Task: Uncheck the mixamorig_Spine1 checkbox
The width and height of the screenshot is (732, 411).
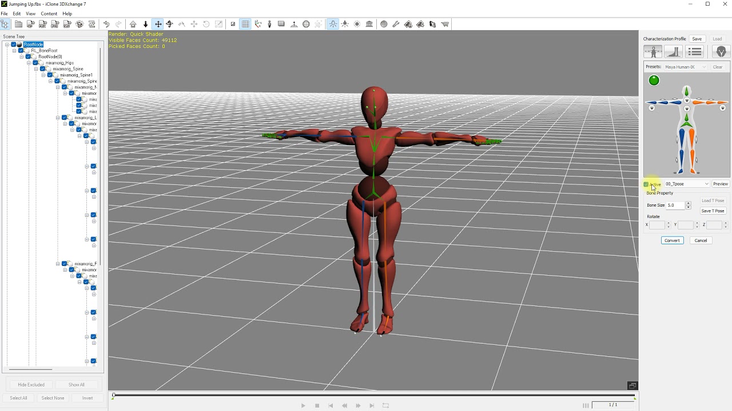Action: coord(50,75)
